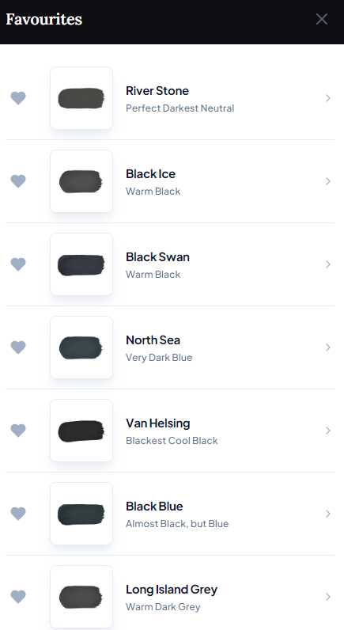The height and width of the screenshot is (630, 344).
Task: Click the Long Island Grey chevron arrow
Action: (x=328, y=597)
